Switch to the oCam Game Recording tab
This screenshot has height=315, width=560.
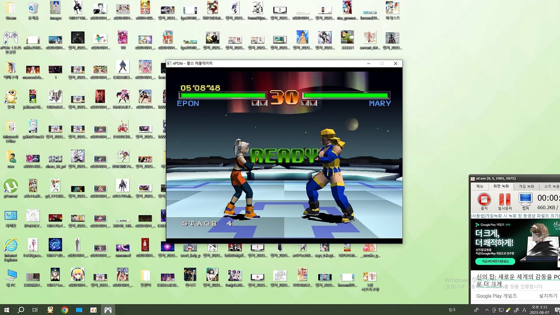coord(527,186)
